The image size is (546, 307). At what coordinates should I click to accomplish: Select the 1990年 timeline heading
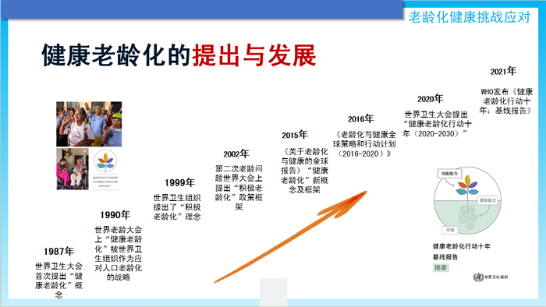coord(115,215)
